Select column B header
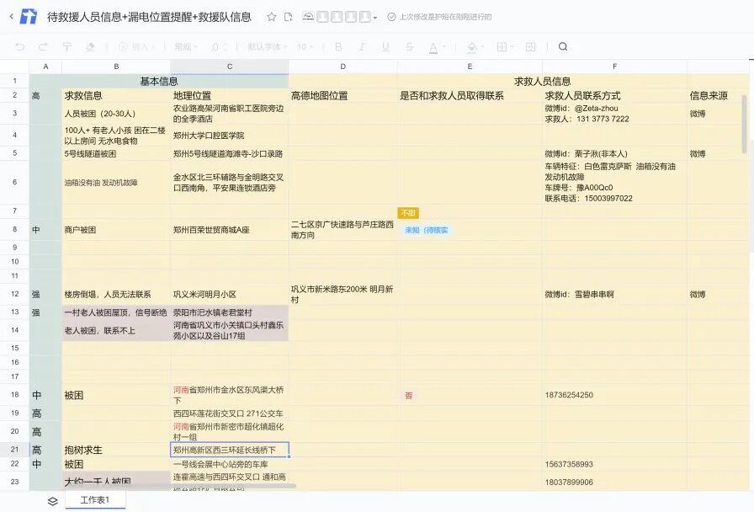The height and width of the screenshot is (512, 754). click(x=116, y=67)
